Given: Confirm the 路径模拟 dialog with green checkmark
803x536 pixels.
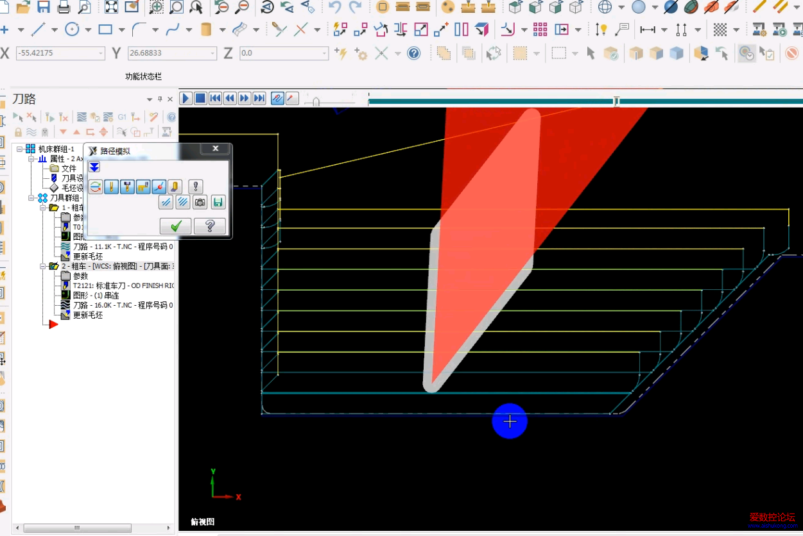Looking at the screenshot, I should [176, 226].
